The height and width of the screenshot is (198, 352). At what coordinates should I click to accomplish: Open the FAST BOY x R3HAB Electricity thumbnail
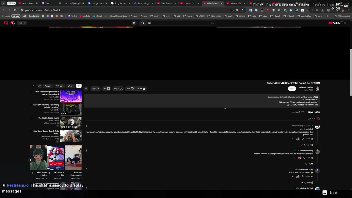point(71,109)
